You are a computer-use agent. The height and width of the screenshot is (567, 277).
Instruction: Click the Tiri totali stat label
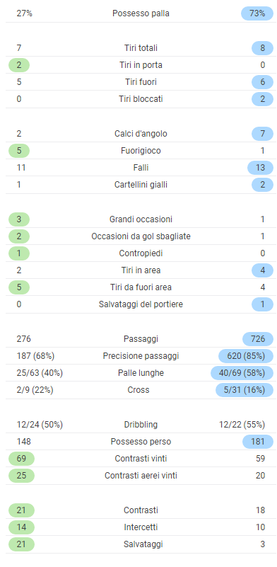pyautogui.click(x=141, y=48)
